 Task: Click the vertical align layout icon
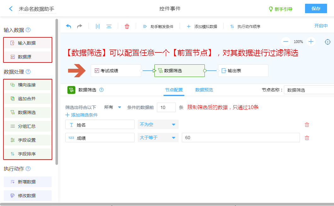coord(98,26)
